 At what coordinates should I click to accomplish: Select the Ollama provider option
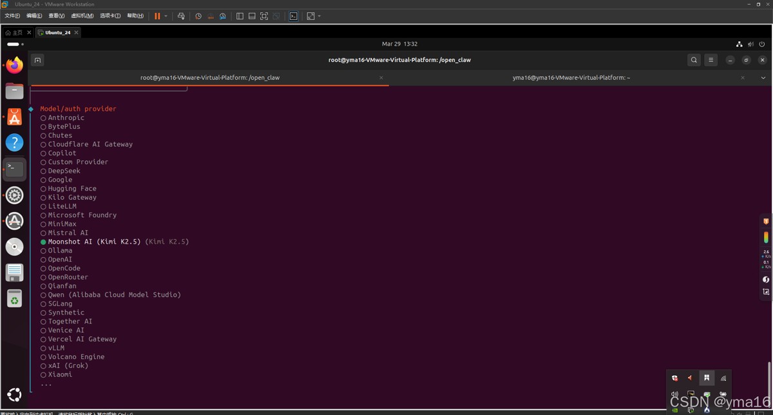(x=57, y=251)
